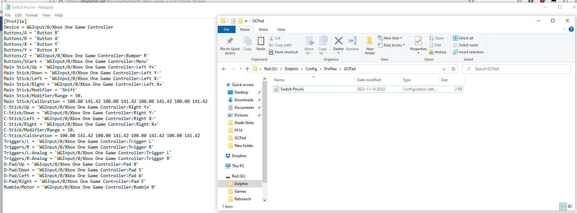Open the Easy access dropdown
Viewport: 577px width, 213px height.
pyautogui.click(x=391, y=45)
